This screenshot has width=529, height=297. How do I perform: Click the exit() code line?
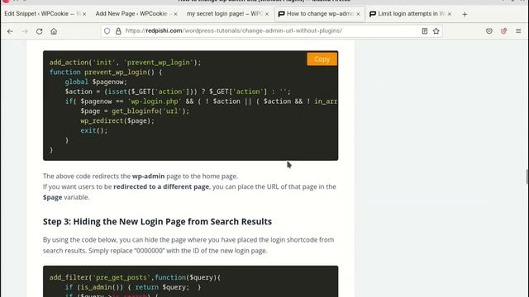pyautogui.click(x=94, y=130)
